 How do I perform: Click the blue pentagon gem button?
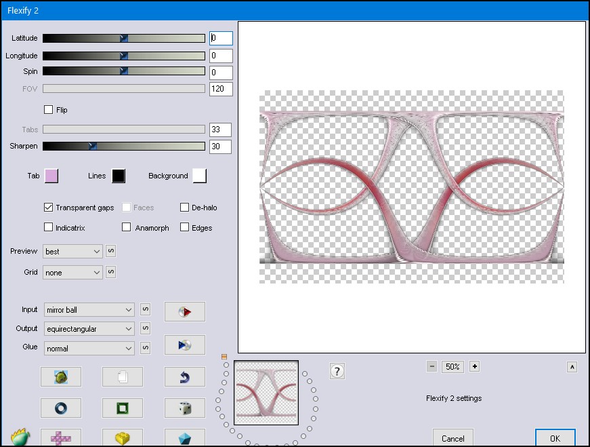185,438
